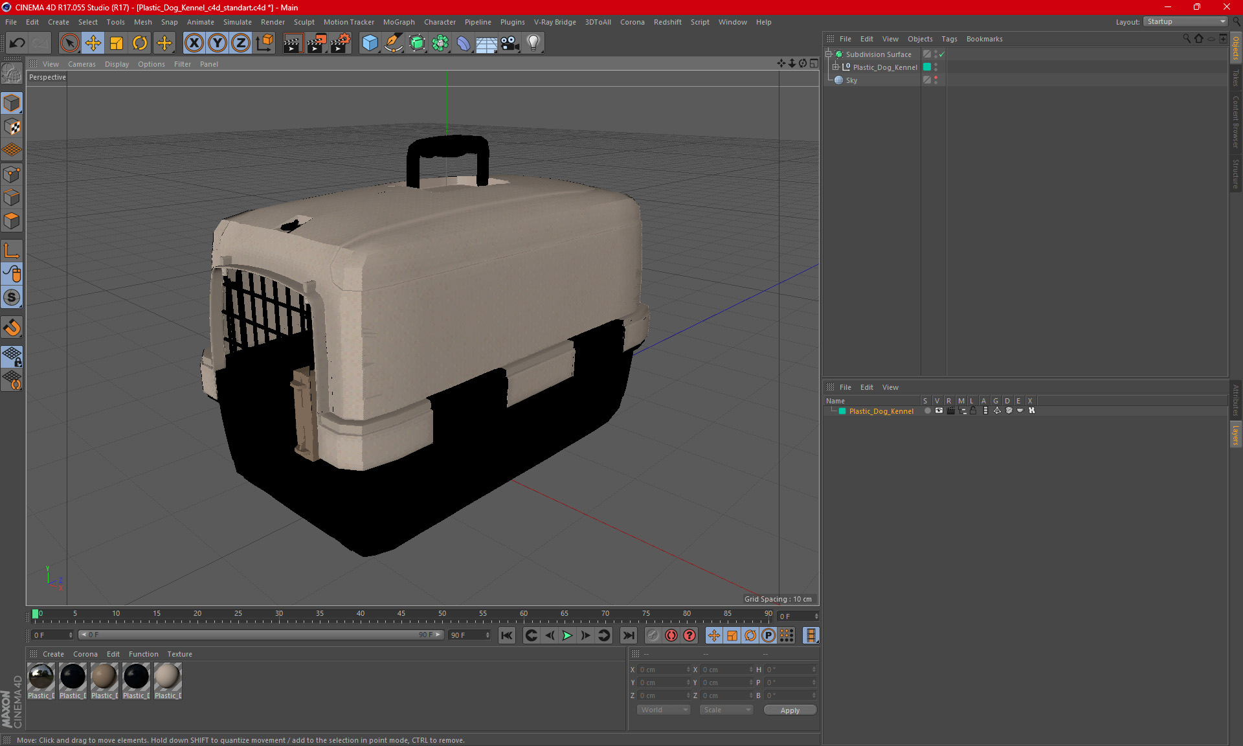
Task: Switch to Points mode
Action: 12,174
